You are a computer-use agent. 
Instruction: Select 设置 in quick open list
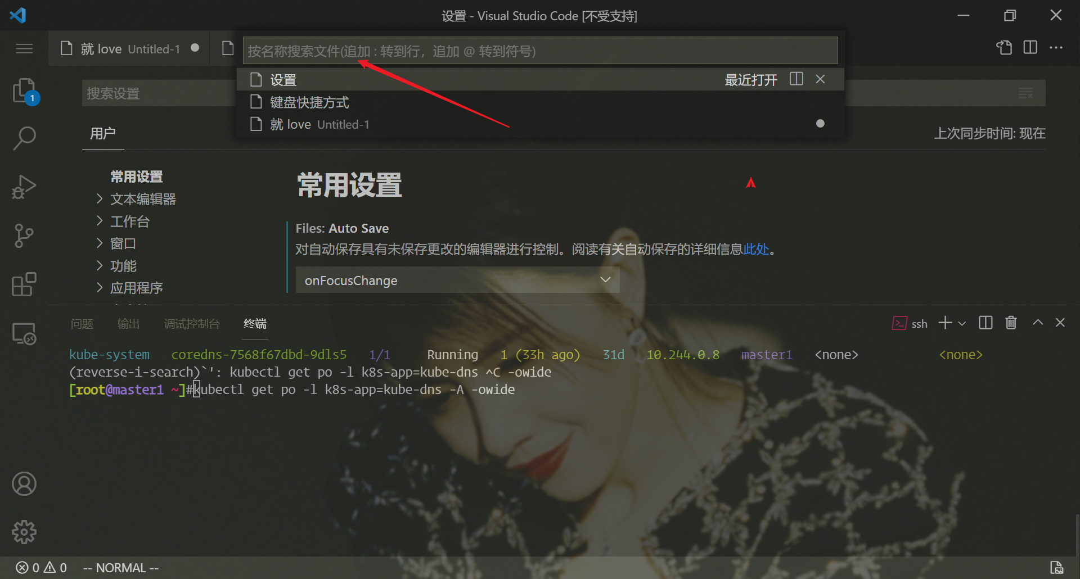point(540,80)
